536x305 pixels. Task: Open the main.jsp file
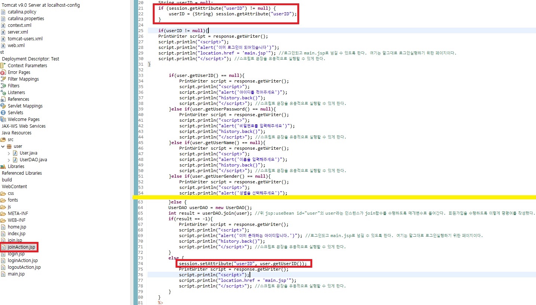click(16, 274)
